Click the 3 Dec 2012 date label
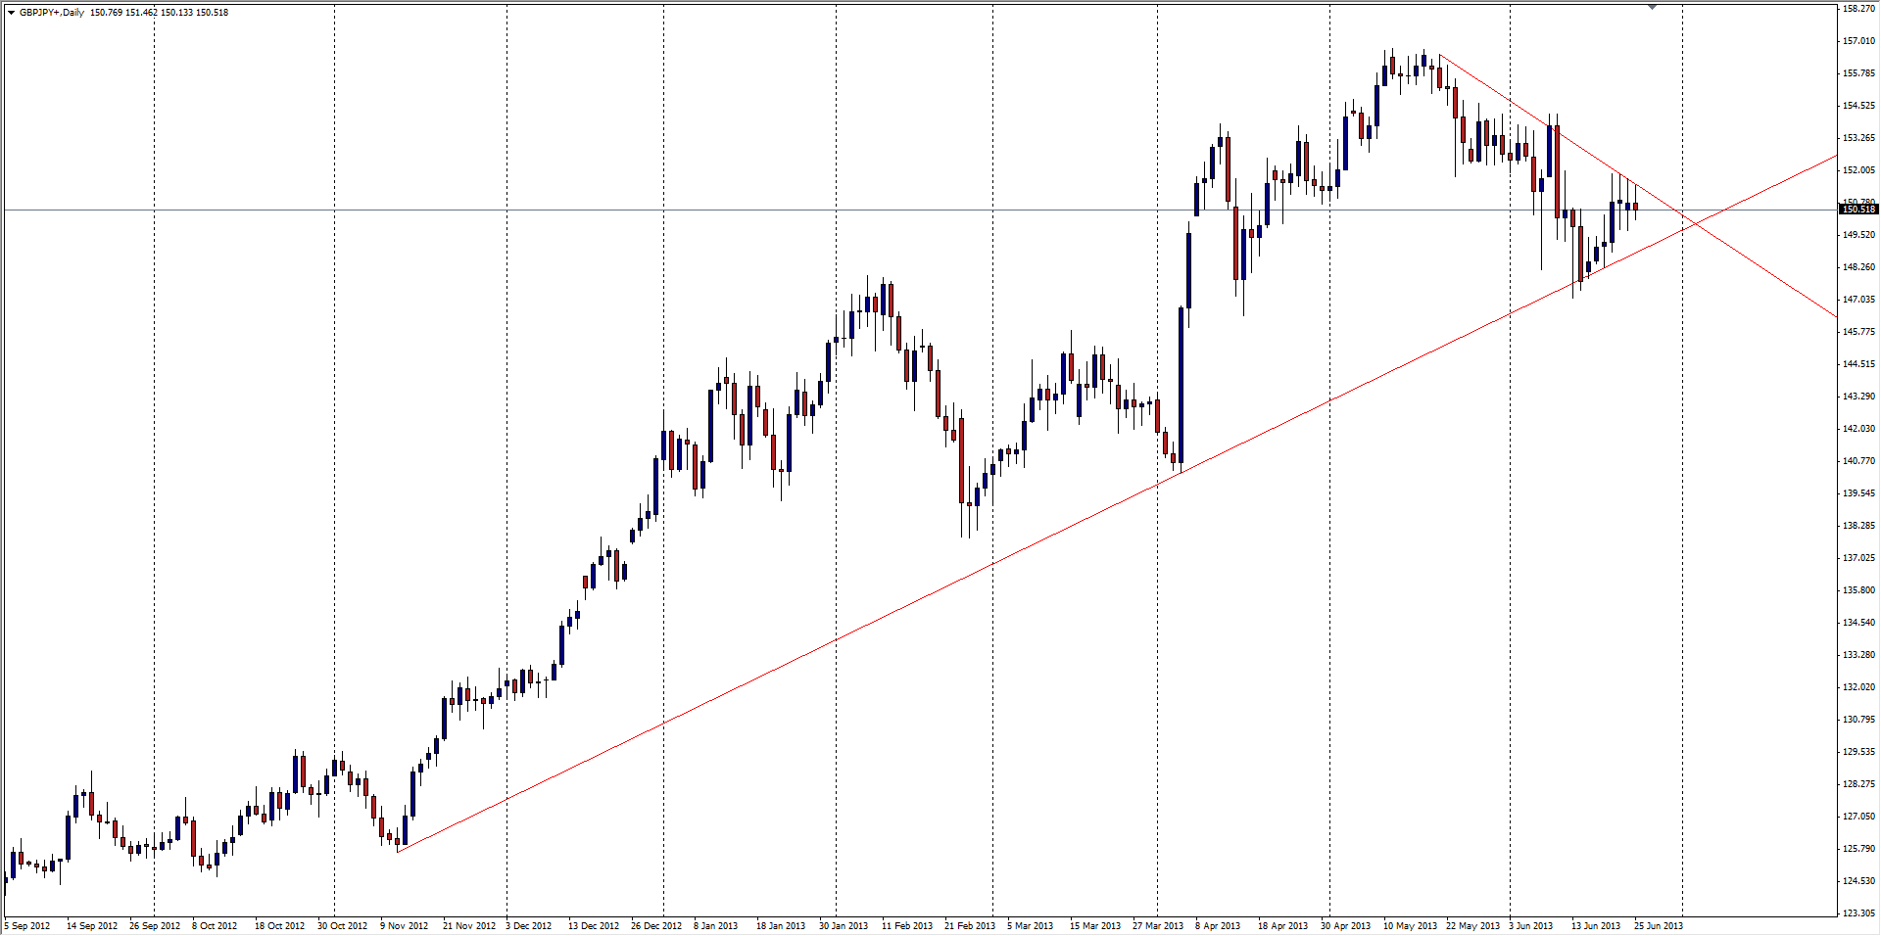Image resolution: width=1881 pixels, height=936 pixels. tap(529, 926)
